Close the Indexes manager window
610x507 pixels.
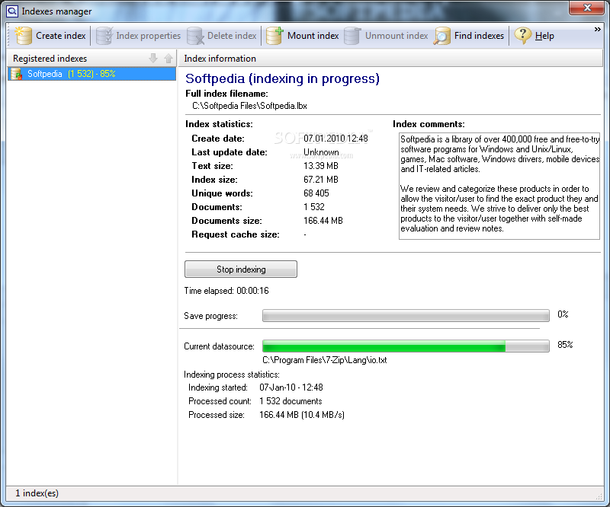(x=587, y=8)
